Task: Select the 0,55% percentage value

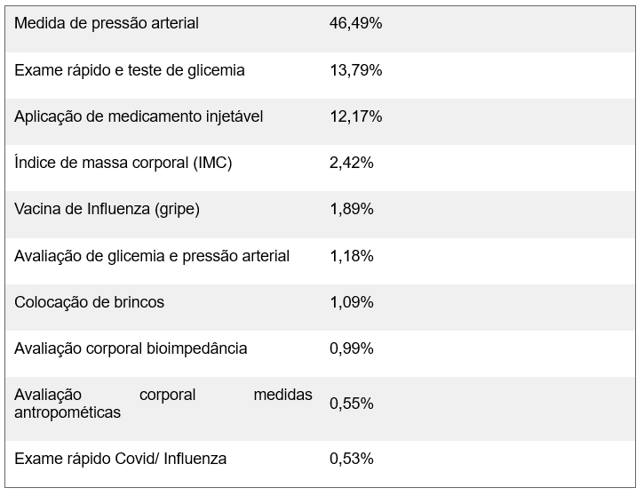Action: point(351,404)
